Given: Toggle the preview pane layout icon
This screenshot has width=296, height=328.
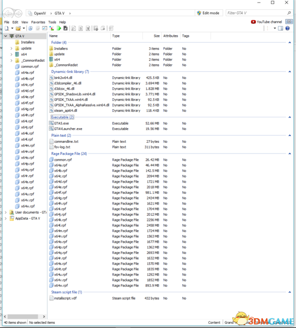Looking at the screenshot, I should [x=281, y=28].
